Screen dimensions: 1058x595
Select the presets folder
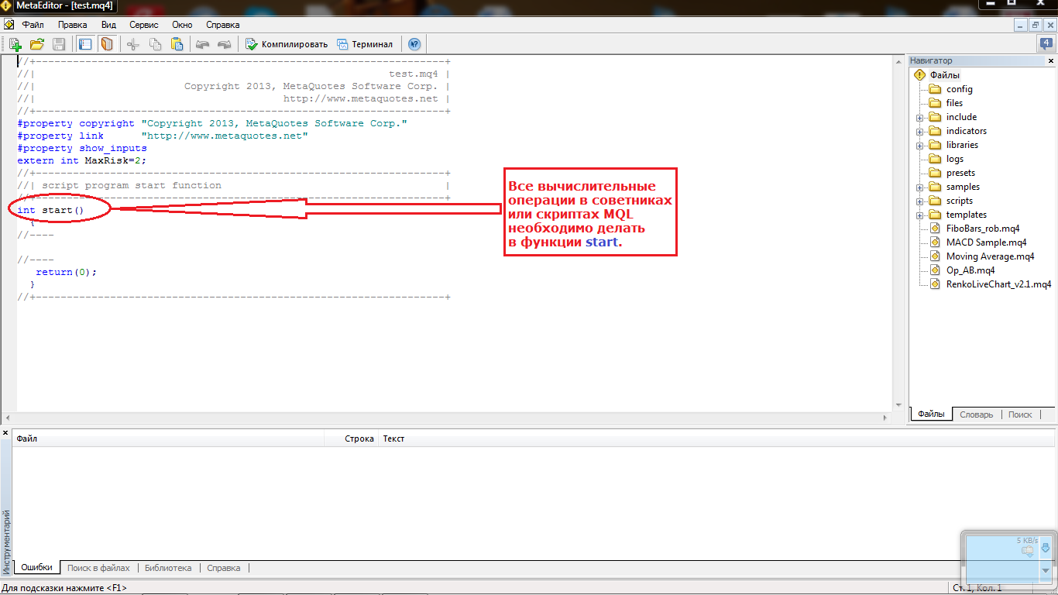tap(960, 173)
